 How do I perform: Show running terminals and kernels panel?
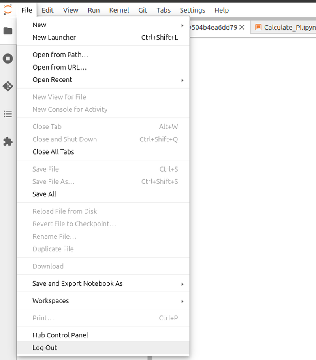[x=8, y=59]
